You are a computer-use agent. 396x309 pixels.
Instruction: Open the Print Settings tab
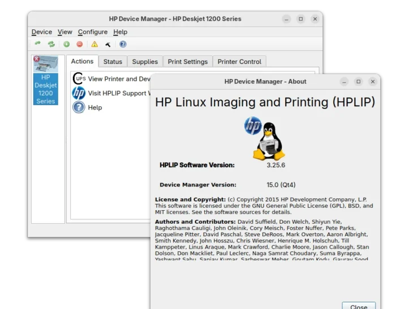click(188, 62)
